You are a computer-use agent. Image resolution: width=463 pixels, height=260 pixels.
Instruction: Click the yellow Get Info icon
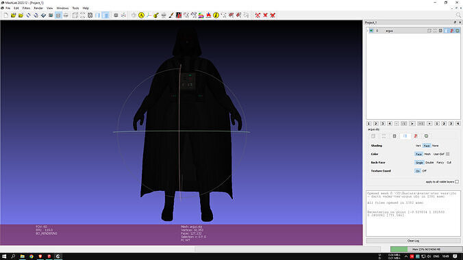pyautogui.click(x=216, y=15)
